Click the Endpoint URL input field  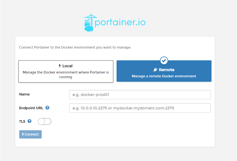point(139,108)
